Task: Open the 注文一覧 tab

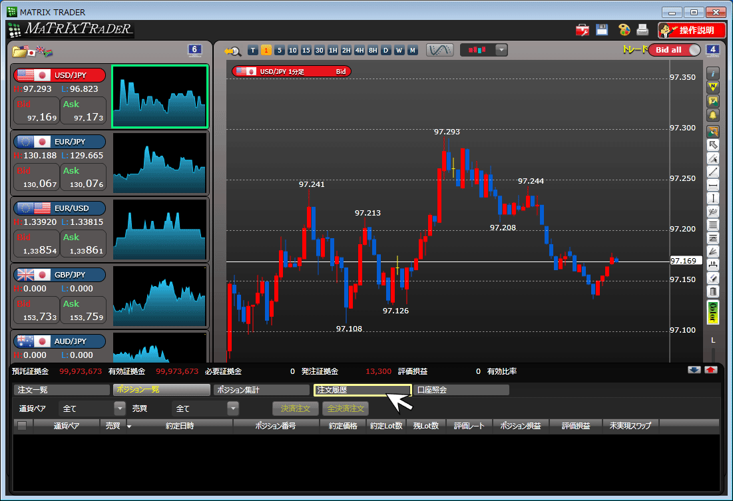Action: click(62, 390)
